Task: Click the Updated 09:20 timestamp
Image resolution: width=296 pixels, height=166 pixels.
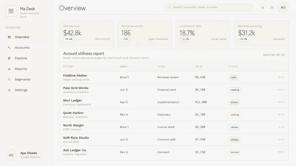Action: click(x=274, y=55)
